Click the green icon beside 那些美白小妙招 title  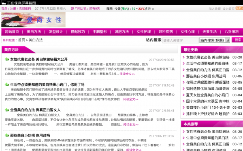coord(7,135)
